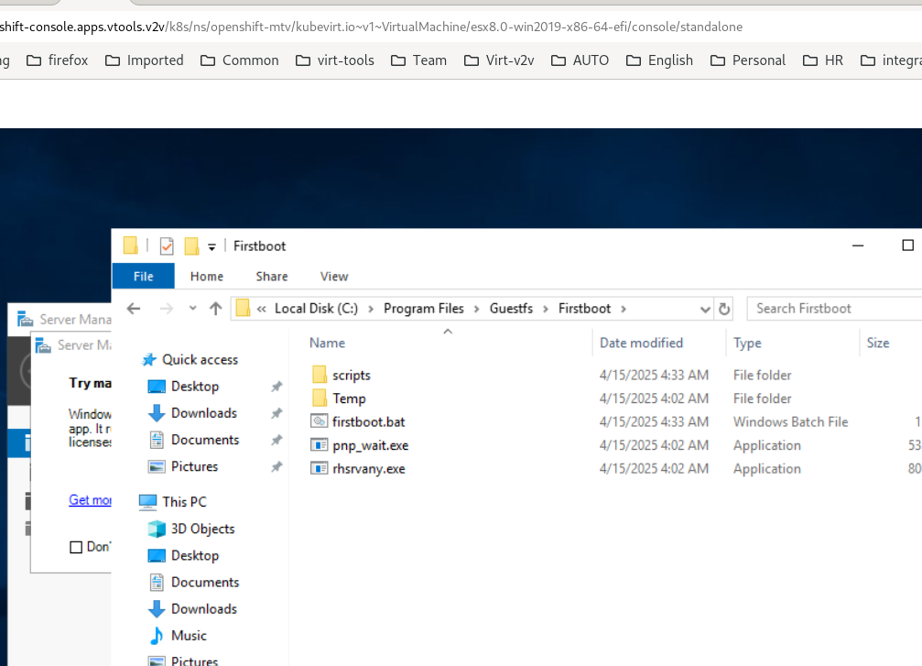Viewport: 922px width, 666px height.
Task: Click the pin icon beside Pictures
Action: click(x=277, y=467)
